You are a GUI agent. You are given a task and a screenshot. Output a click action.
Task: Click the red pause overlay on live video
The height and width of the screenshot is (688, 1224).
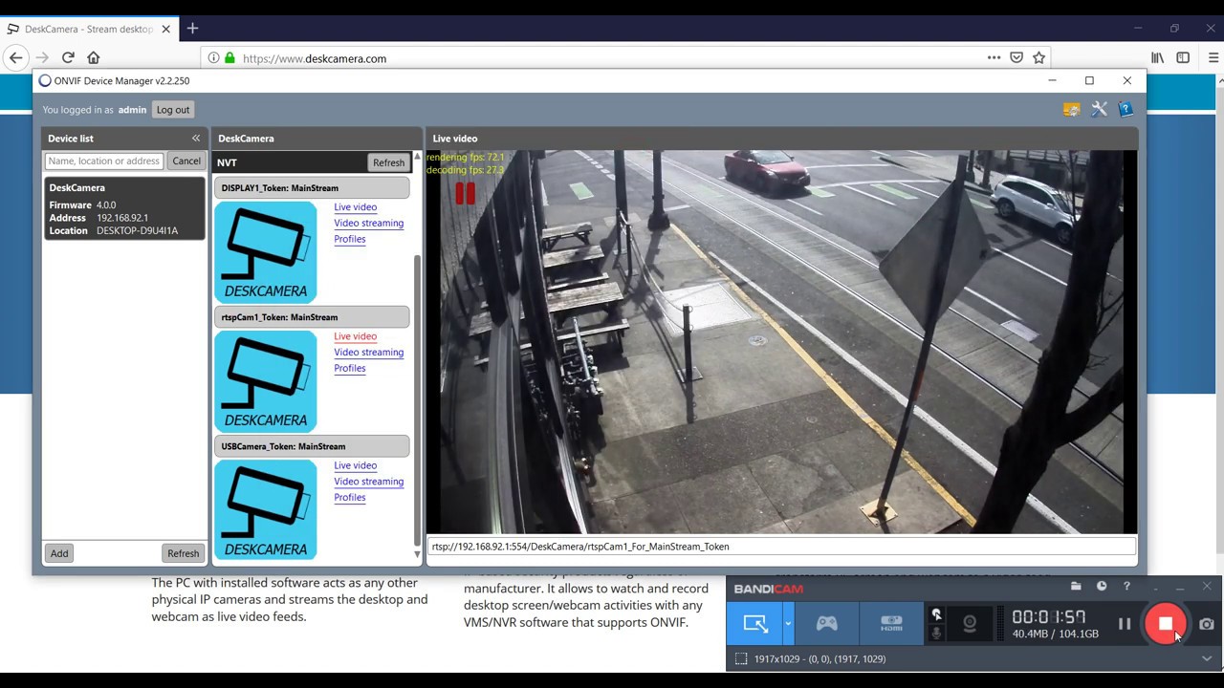pos(466,194)
